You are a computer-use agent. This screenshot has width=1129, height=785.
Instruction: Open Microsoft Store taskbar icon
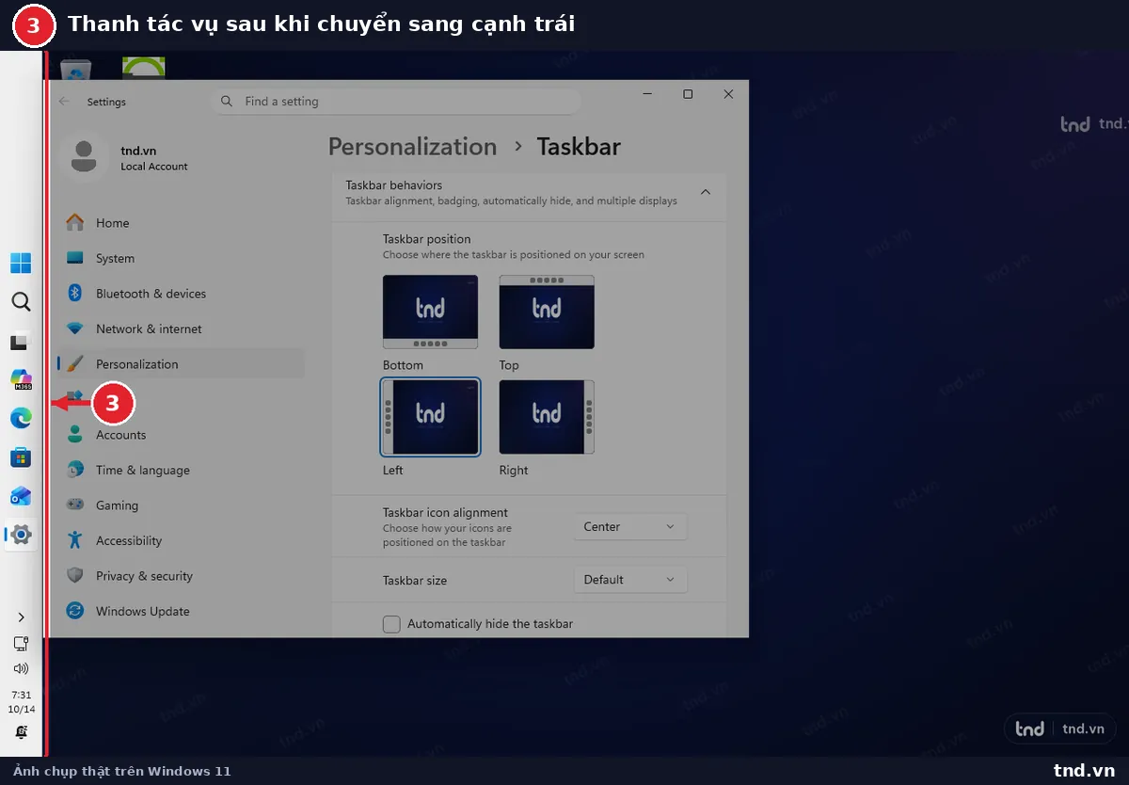21,457
